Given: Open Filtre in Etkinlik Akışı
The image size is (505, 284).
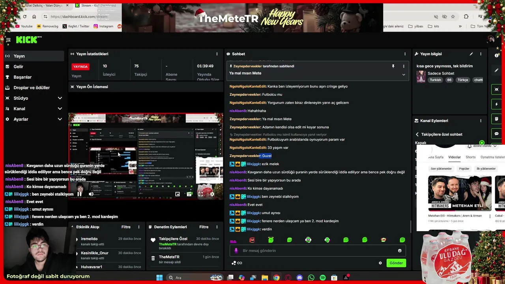Looking at the screenshot, I should pos(126,227).
